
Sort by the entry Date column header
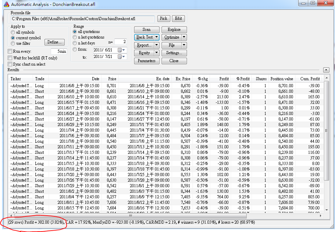pos(75,79)
